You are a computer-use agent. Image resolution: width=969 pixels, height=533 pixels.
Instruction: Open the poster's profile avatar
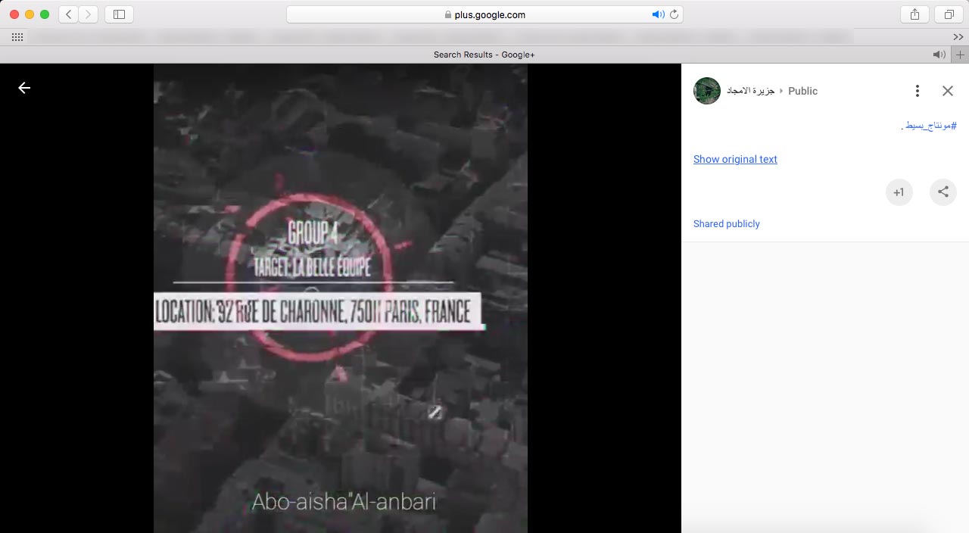coord(706,91)
